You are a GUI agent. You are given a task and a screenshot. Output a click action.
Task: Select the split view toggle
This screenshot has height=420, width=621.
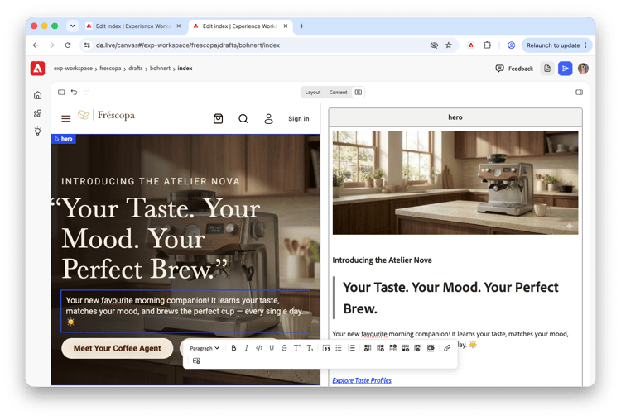click(358, 92)
